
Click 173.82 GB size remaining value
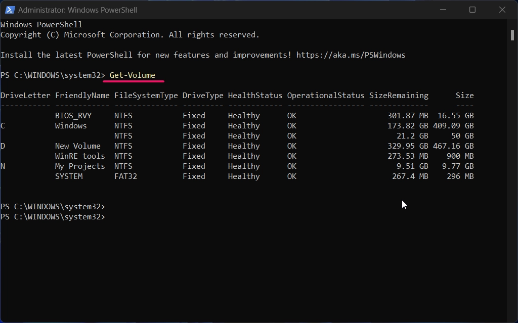pyautogui.click(x=408, y=126)
